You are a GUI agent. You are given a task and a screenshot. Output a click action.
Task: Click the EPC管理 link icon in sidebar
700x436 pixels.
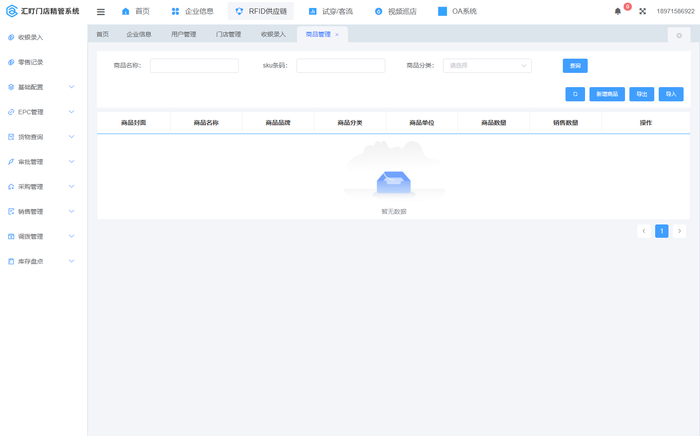pos(11,112)
